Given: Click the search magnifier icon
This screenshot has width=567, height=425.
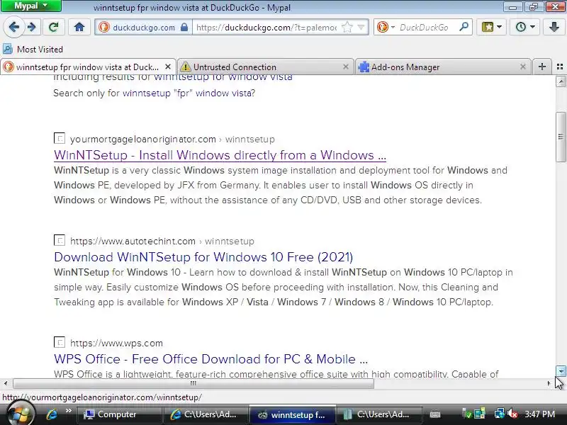Looking at the screenshot, I should pyautogui.click(x=464, y=27).
